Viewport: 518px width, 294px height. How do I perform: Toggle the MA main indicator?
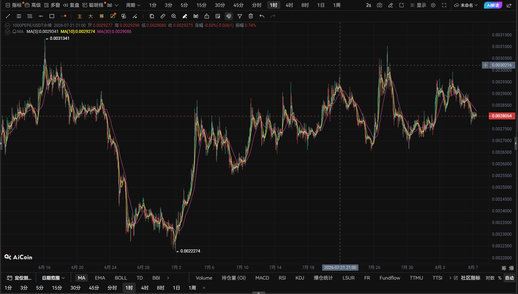pos(81,278)
